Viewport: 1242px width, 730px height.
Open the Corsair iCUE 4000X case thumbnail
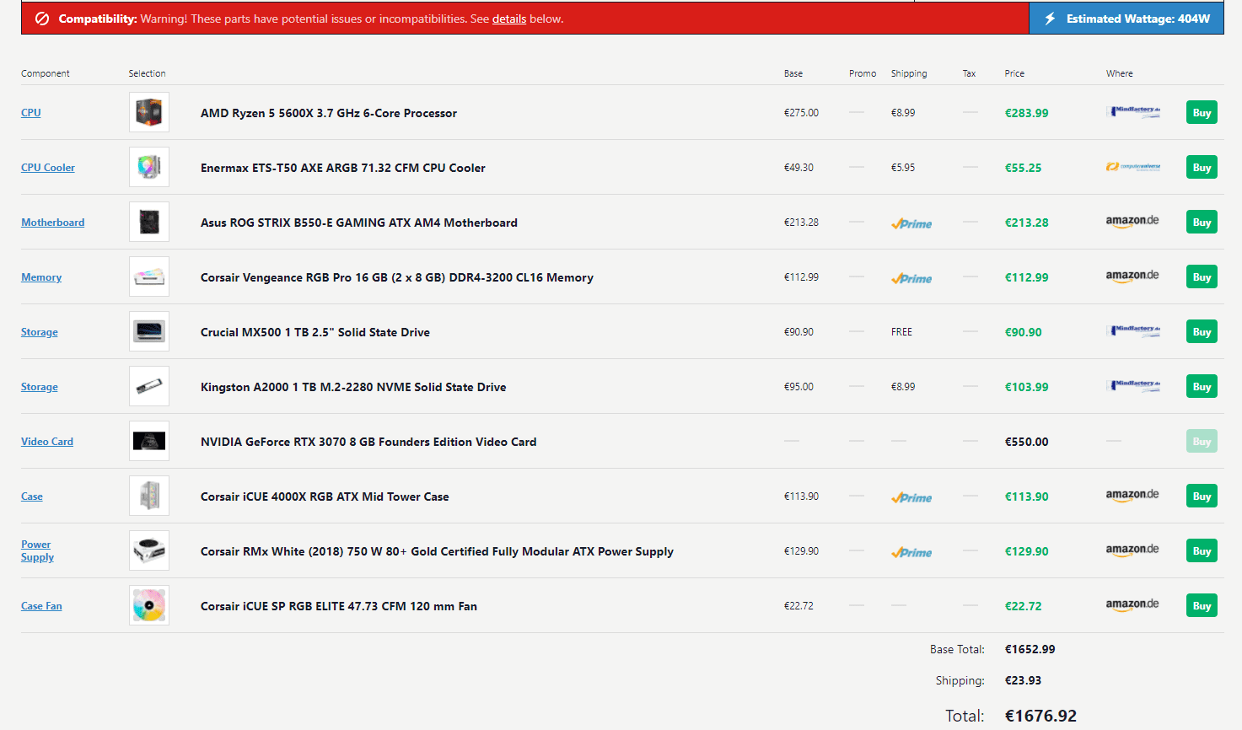point(149,496)
